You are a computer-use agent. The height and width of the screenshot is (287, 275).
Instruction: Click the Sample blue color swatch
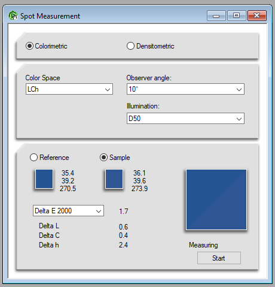pyautogui.click(x=114, y=179)
